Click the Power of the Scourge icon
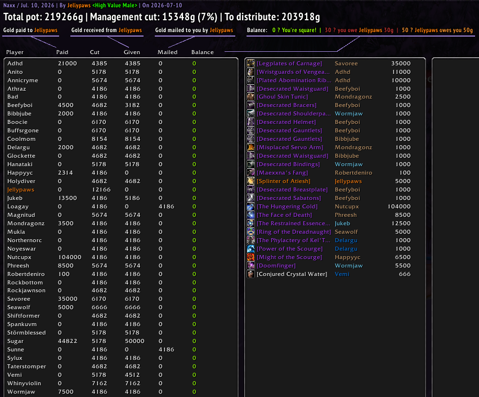 (x=251, y=249)
